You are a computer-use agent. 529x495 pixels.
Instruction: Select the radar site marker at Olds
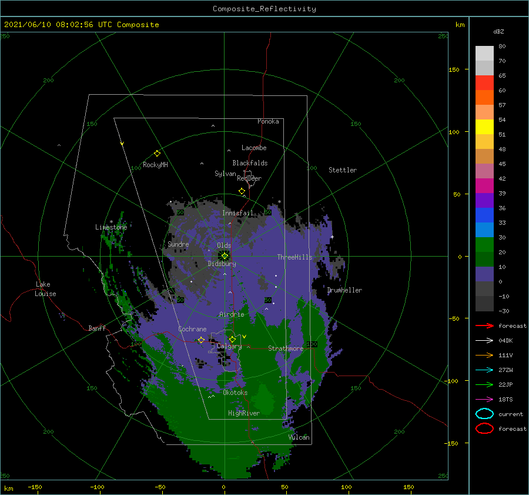pos(225,256)
